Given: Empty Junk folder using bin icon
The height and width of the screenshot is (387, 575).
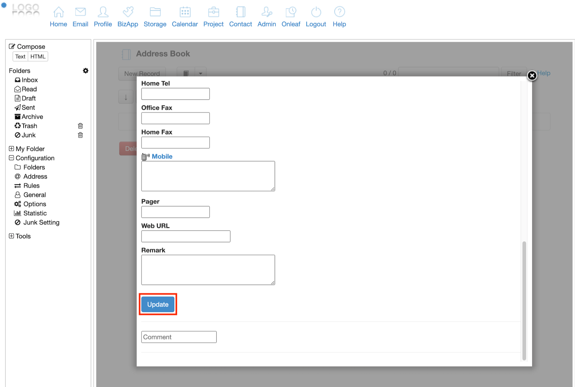Looking at the screenshot, I should pos(80,135).
